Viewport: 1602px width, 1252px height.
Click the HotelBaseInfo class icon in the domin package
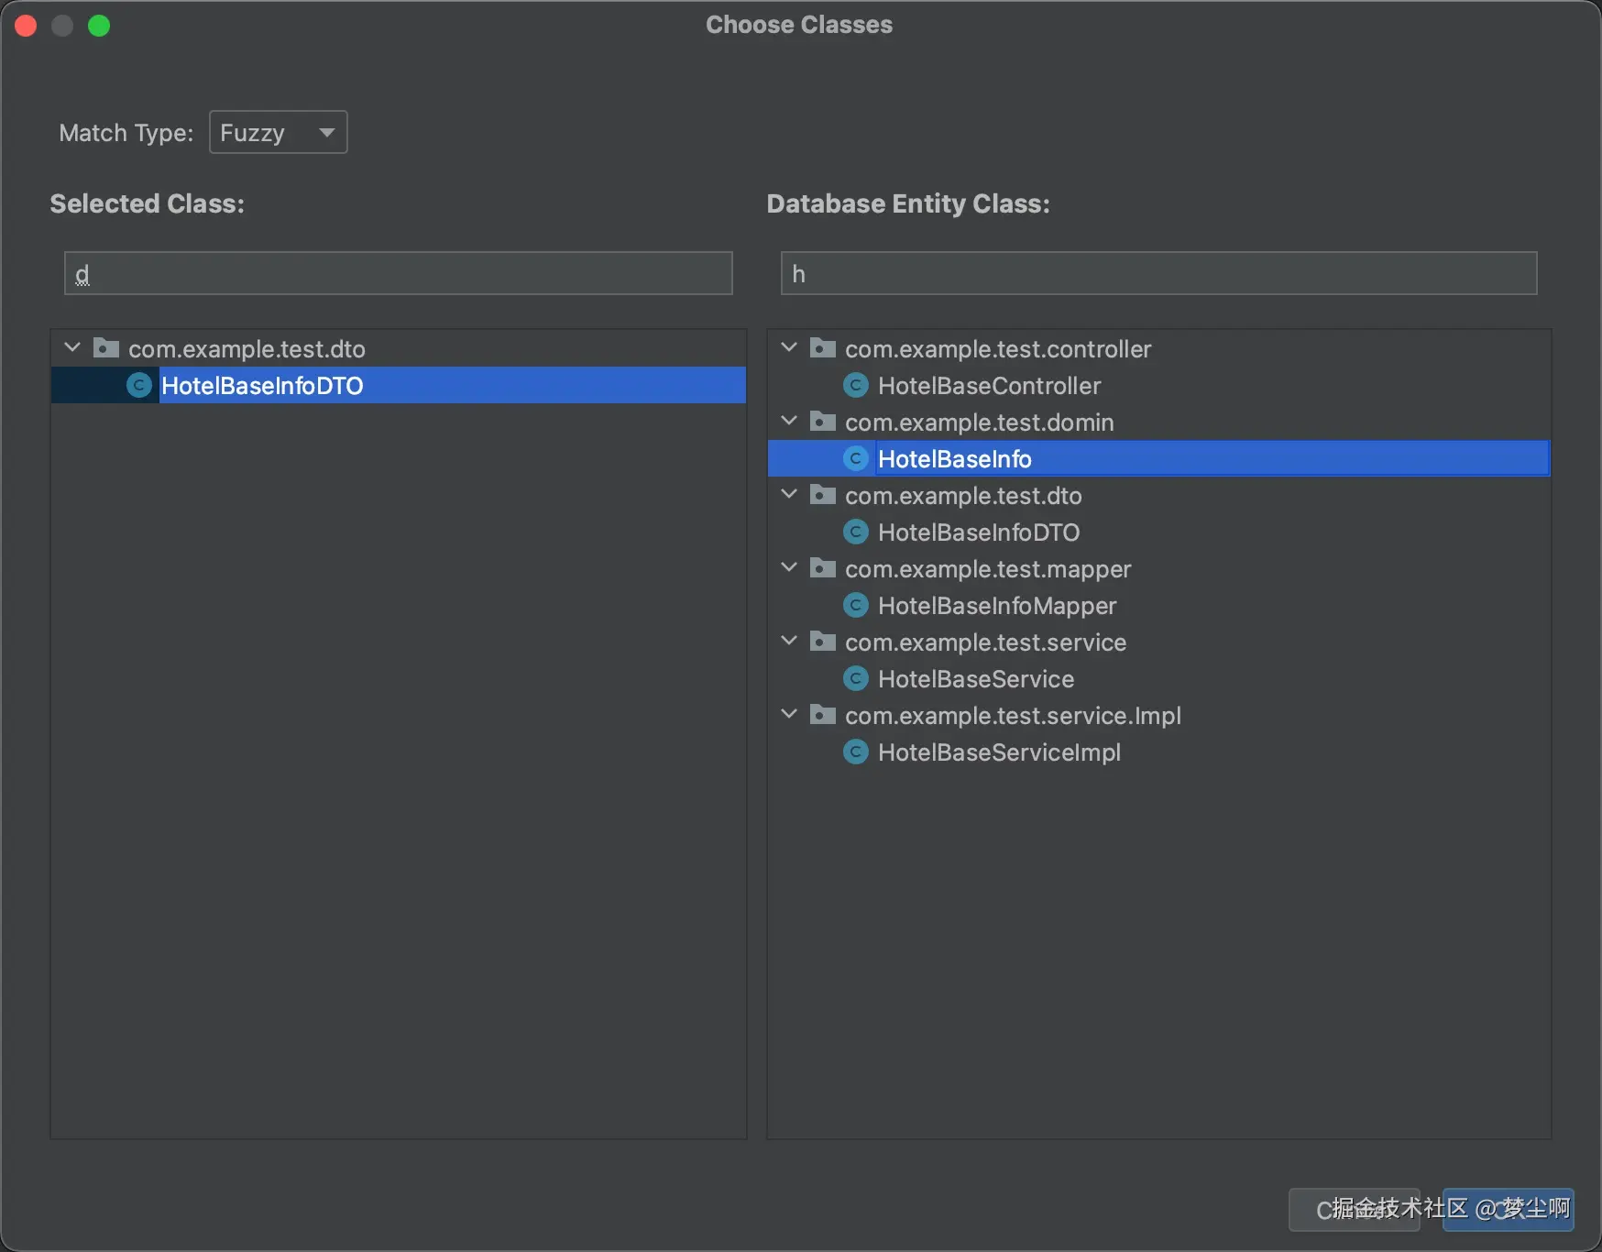click(x=855, y=459)
